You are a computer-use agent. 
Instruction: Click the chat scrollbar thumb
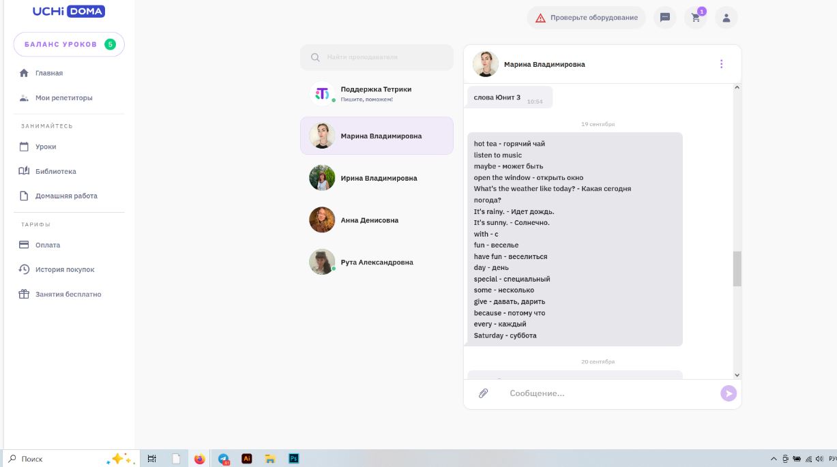tap(737, 269)
